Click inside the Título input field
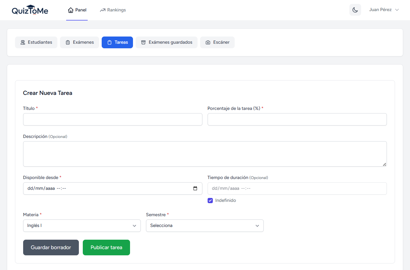This screenshot has width=410, height=270. click(x=112, y=119)
